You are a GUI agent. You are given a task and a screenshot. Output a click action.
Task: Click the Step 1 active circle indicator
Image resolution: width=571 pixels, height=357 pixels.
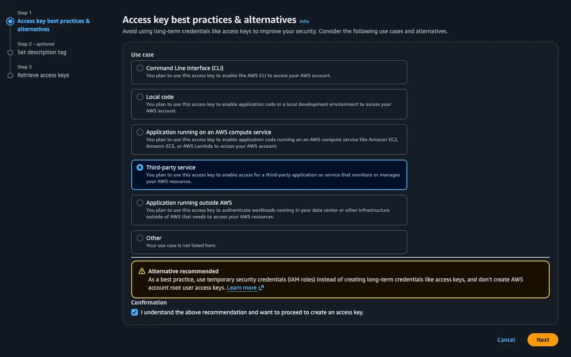[x=10, y=21]
